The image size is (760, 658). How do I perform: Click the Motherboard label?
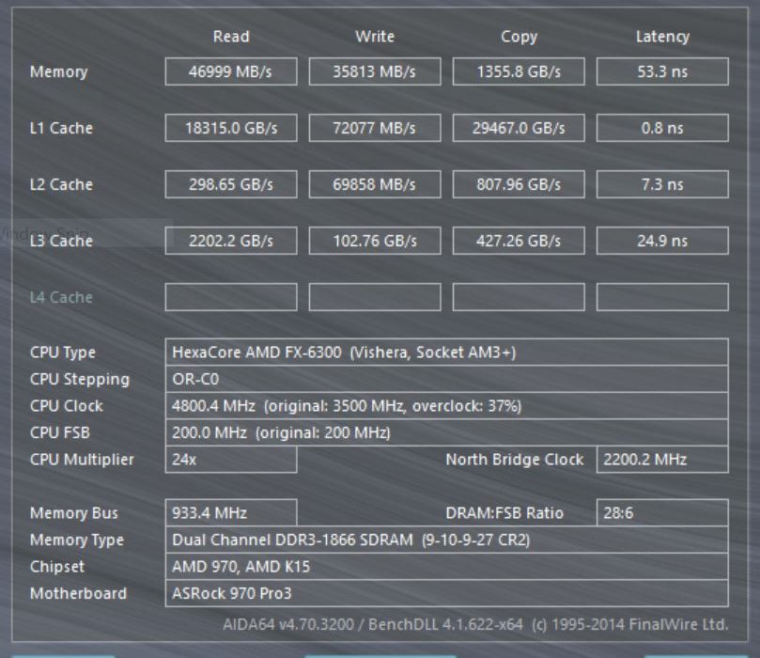78,593
